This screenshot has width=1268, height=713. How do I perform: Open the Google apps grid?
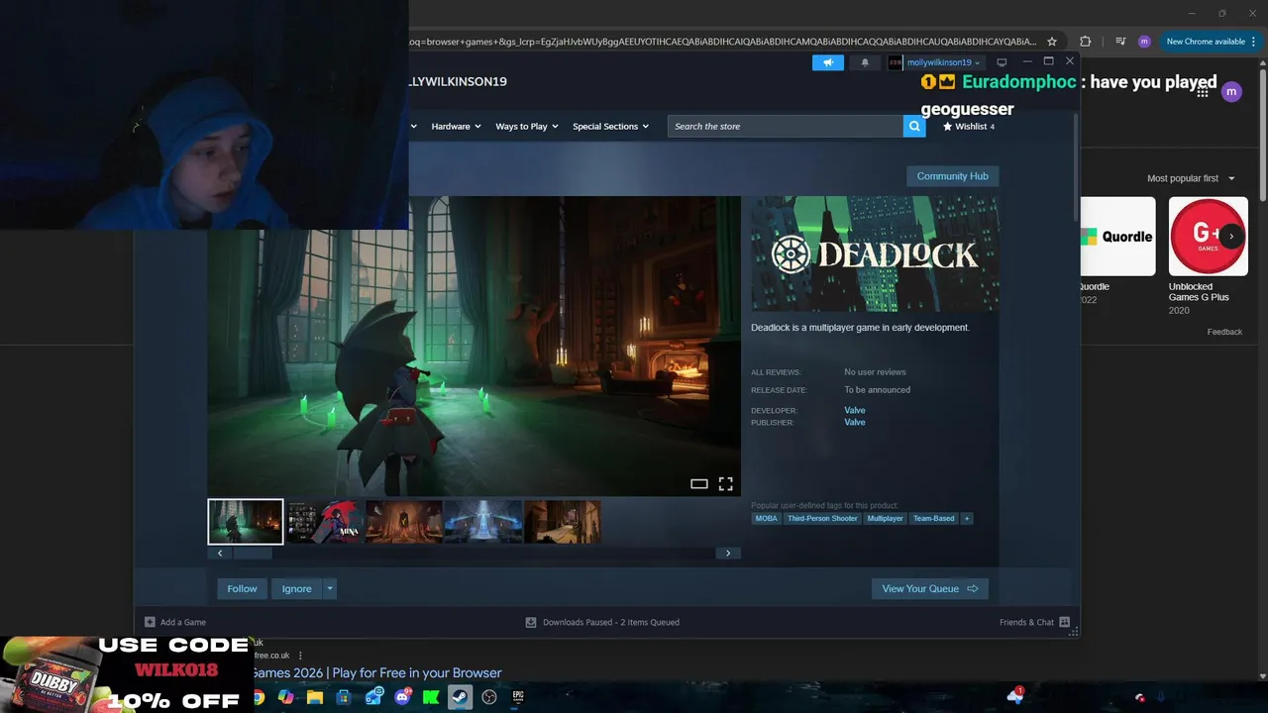tap(1202, 92)
